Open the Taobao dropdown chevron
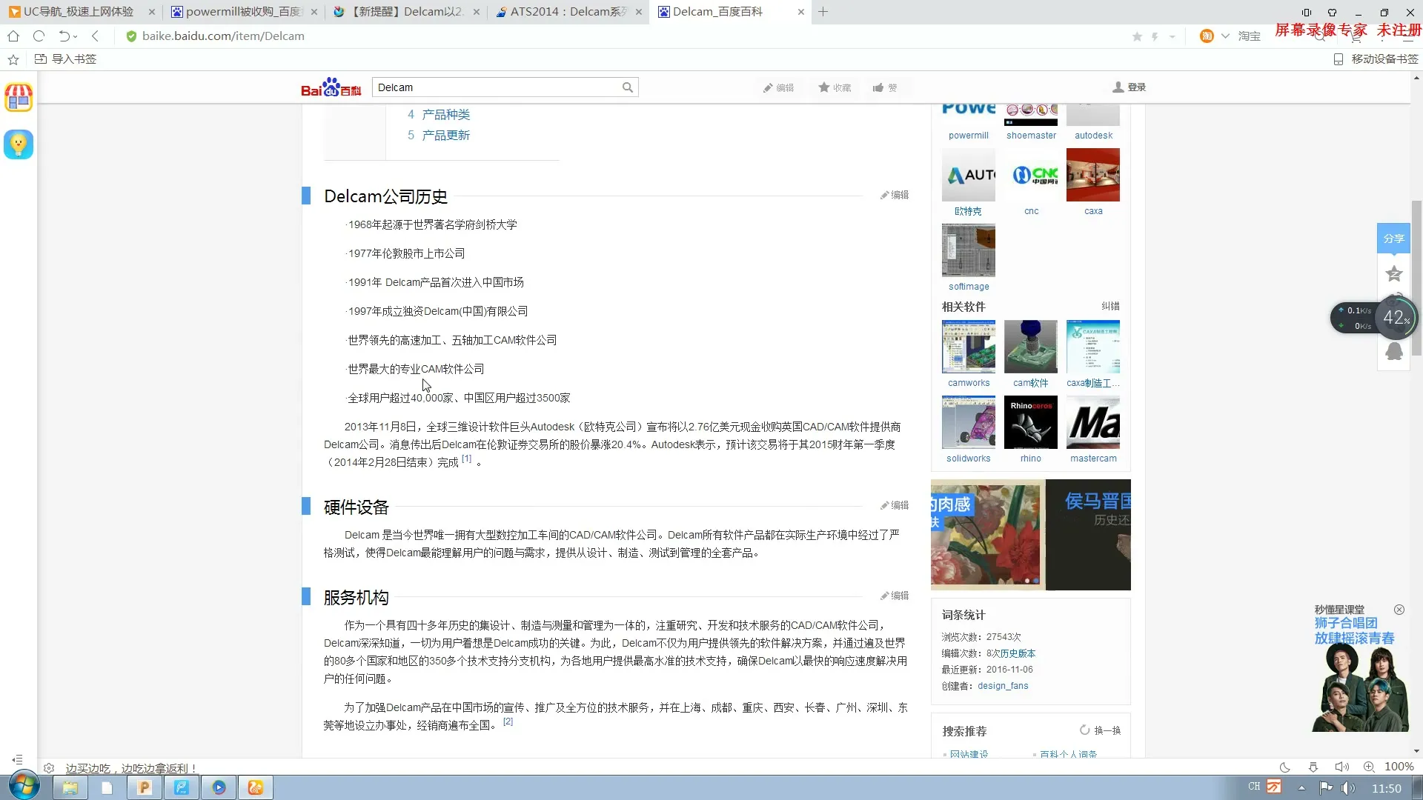 tap(1225, 36)
